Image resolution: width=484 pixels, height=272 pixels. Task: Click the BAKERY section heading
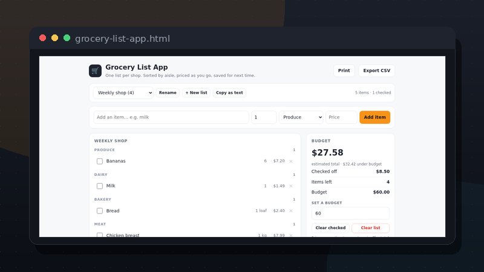click(102, 199)
